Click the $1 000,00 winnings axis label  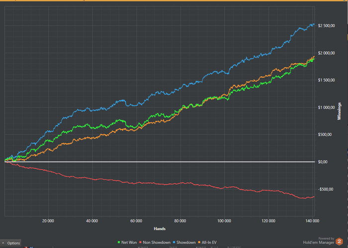click(x=326, y=108)
